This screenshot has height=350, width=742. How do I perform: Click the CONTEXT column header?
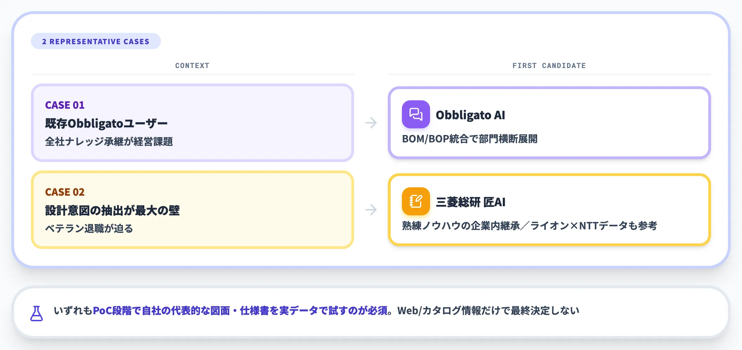coord(192,66)
